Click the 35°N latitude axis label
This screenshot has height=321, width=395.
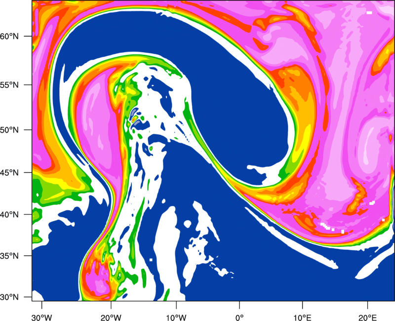click(9, 256)
